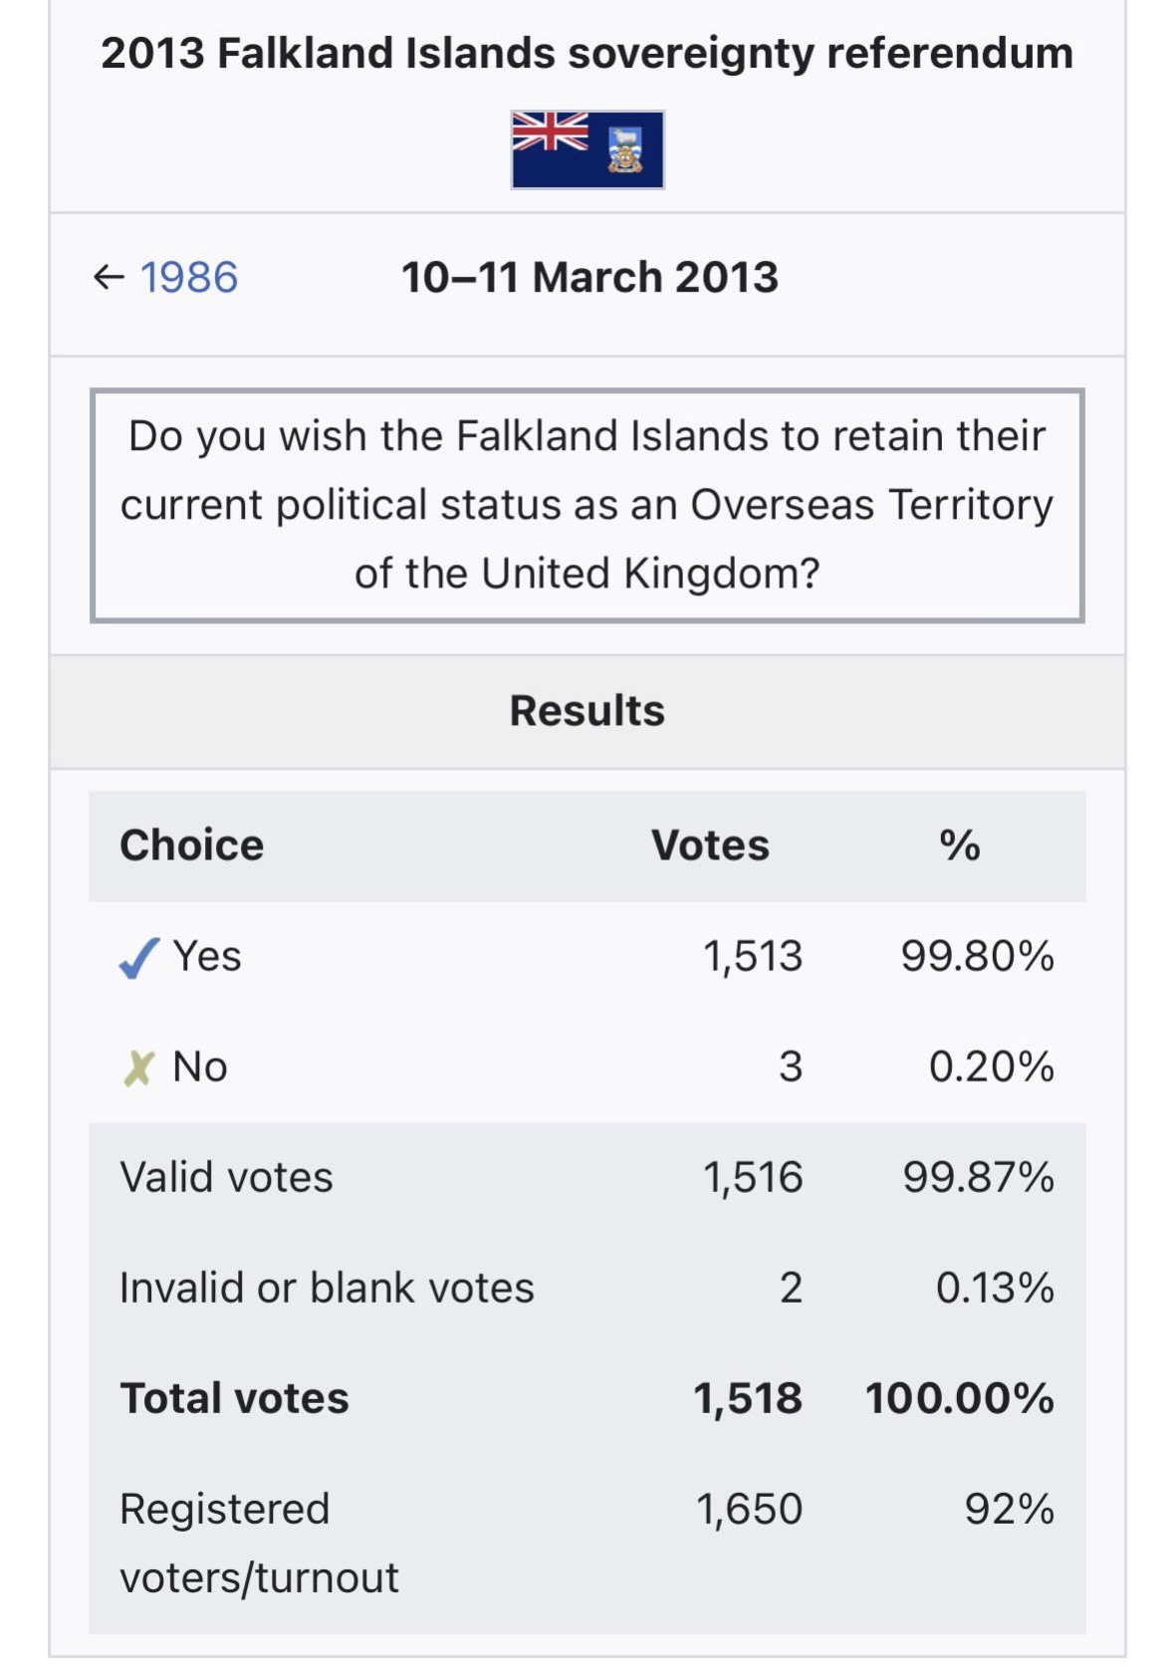Screen dimensions: 1174x1671
Task: Click the Votes column header
Action: click(x=710, y=845)
